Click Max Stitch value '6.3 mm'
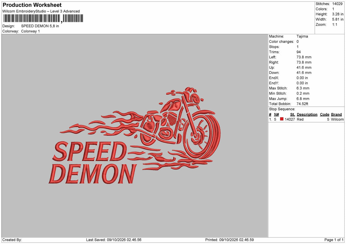The width and height of the screenshot is (346, 244). (303, 88)
